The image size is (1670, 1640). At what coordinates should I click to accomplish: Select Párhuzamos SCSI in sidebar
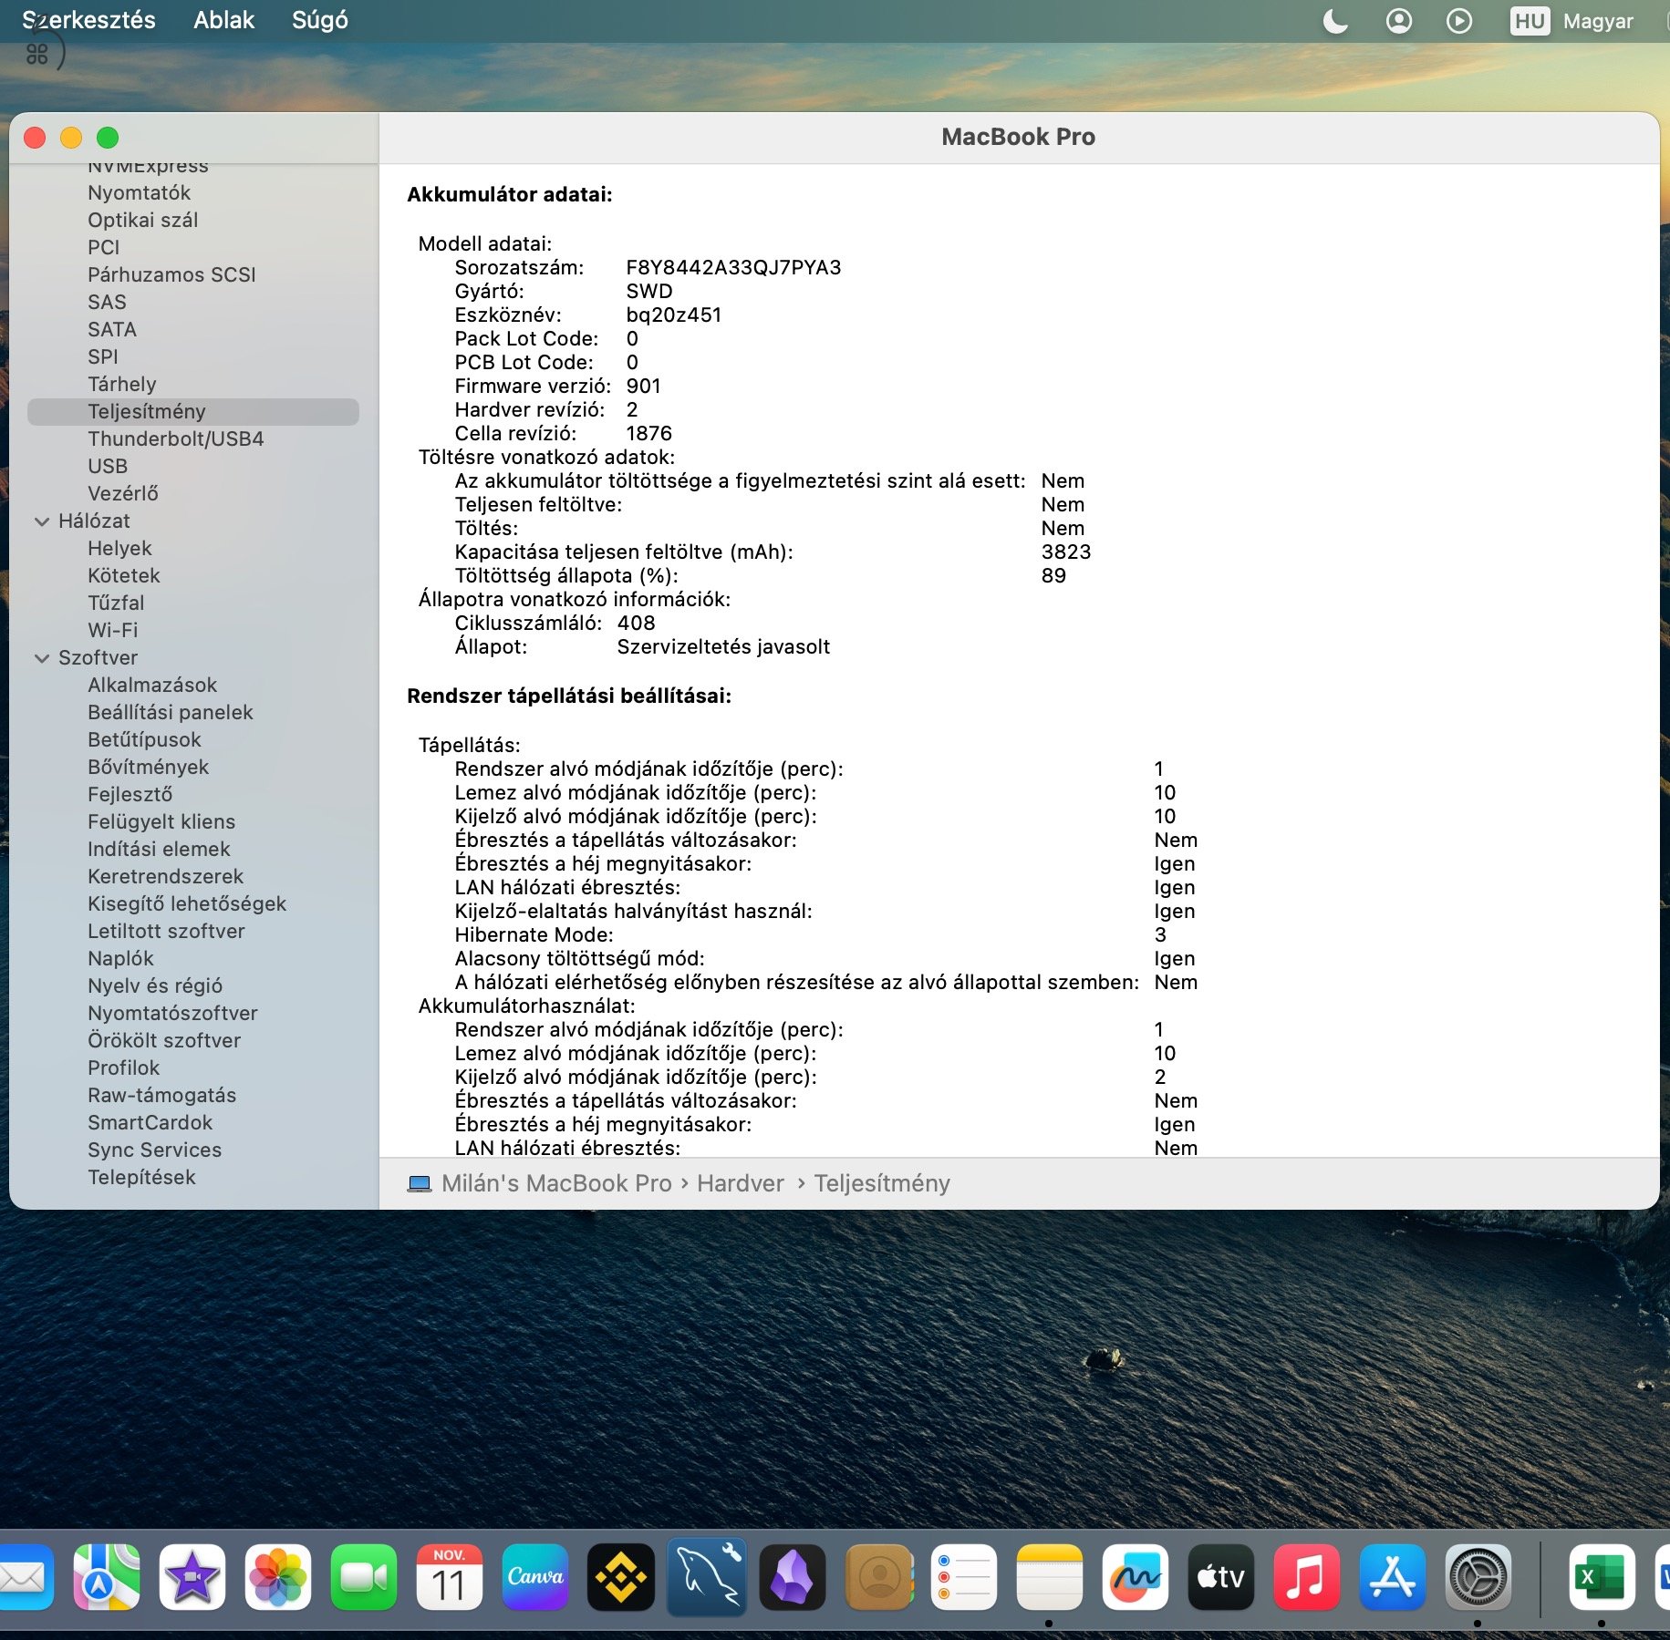click(171, 275)
